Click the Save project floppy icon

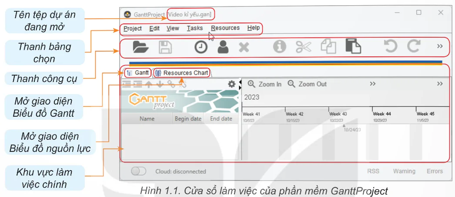tap(165, 47)
